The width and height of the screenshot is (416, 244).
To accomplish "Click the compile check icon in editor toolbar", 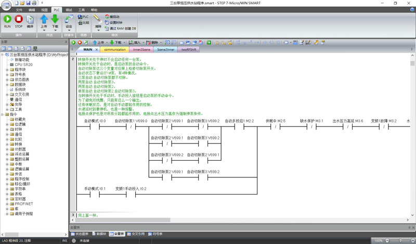I will [x=86, y=43].
